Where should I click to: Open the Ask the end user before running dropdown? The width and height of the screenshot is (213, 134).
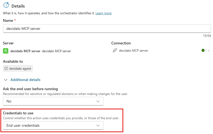(53, 101)
